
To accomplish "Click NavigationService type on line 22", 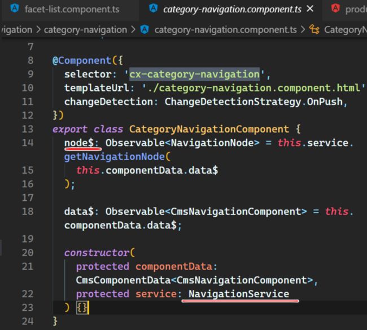I will (239, 294).
